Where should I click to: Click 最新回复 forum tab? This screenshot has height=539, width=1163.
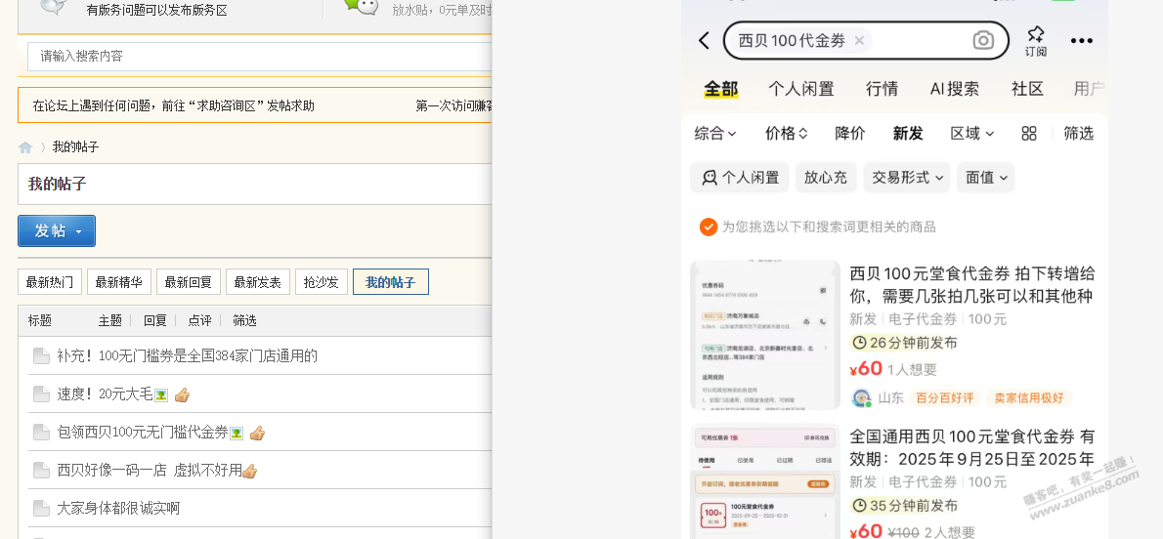coord(189,282)
